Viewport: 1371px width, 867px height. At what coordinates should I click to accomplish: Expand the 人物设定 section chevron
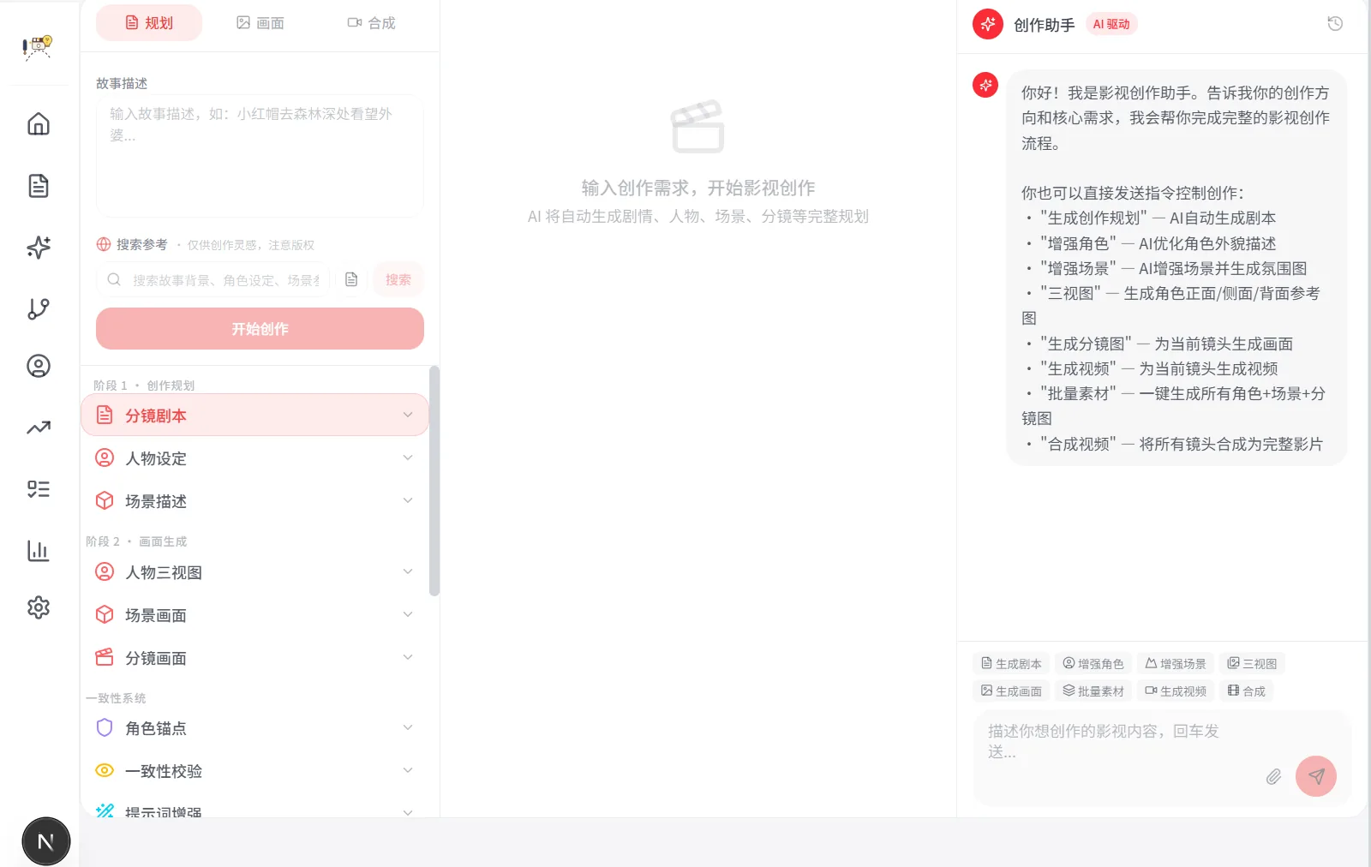point(408,457)
